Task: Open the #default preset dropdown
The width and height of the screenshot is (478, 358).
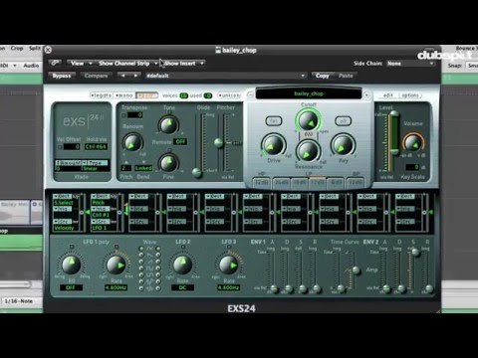Action: 226,76
